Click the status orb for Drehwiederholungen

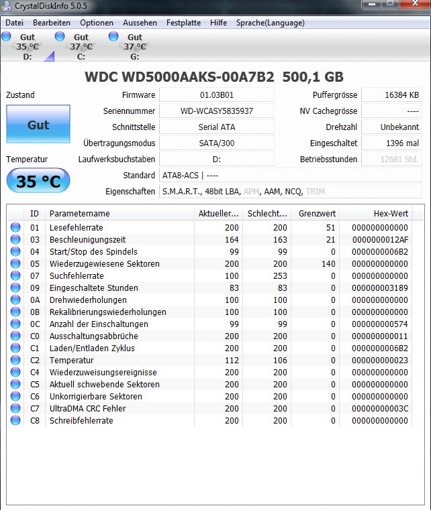(x=15, y=300)
